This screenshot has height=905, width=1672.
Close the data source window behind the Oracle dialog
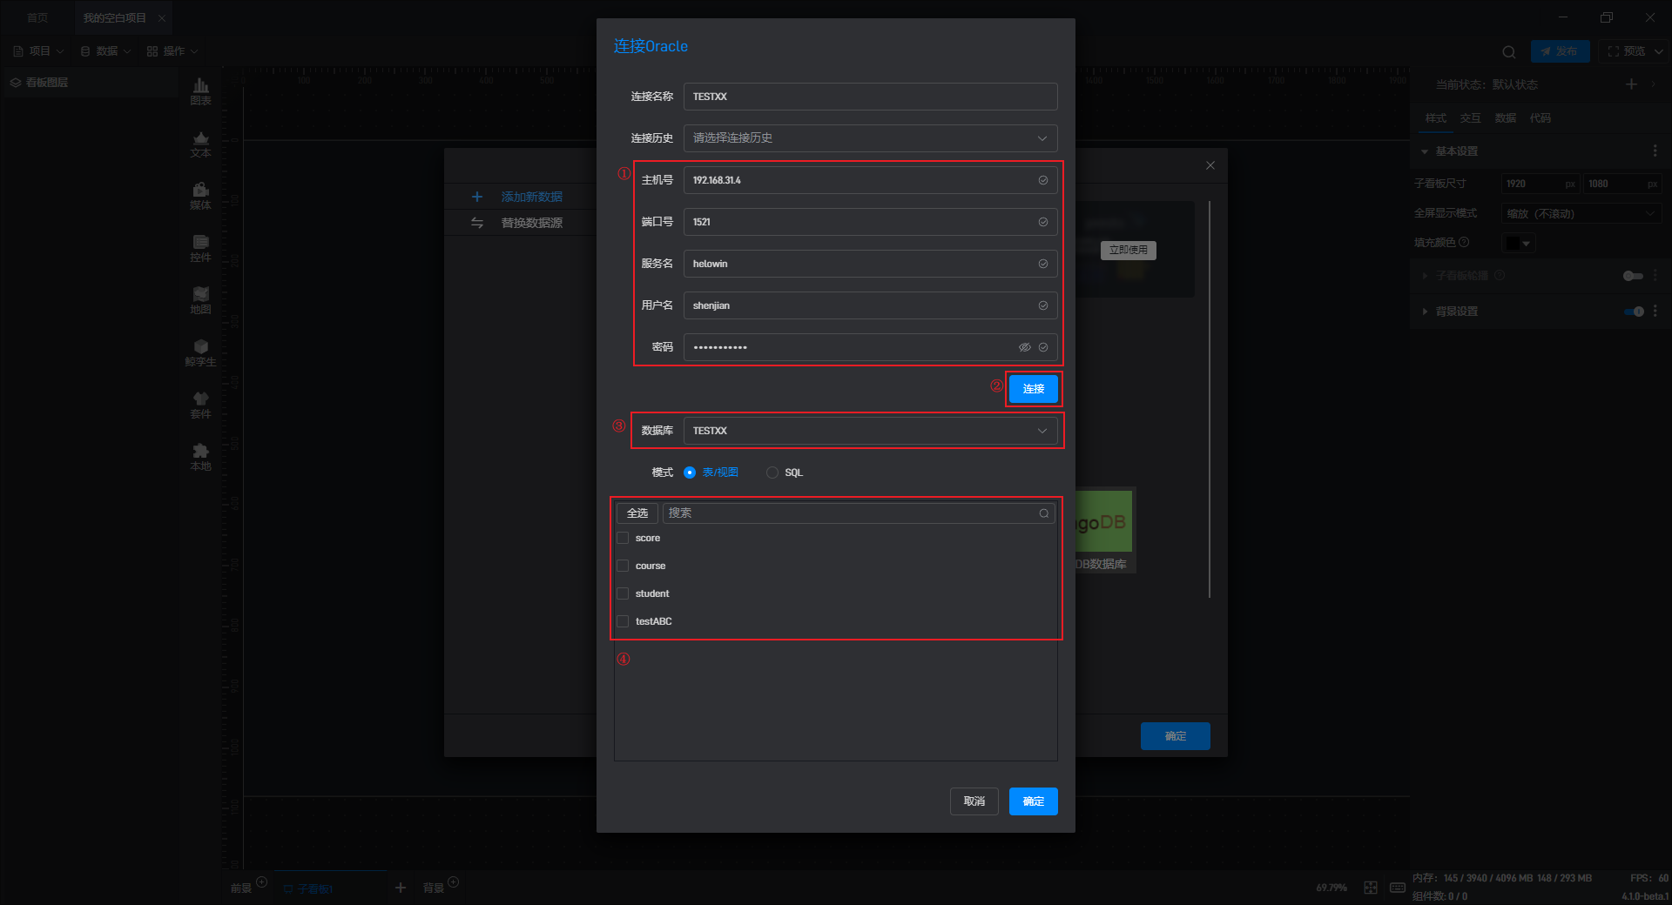tap(1210, 165)
